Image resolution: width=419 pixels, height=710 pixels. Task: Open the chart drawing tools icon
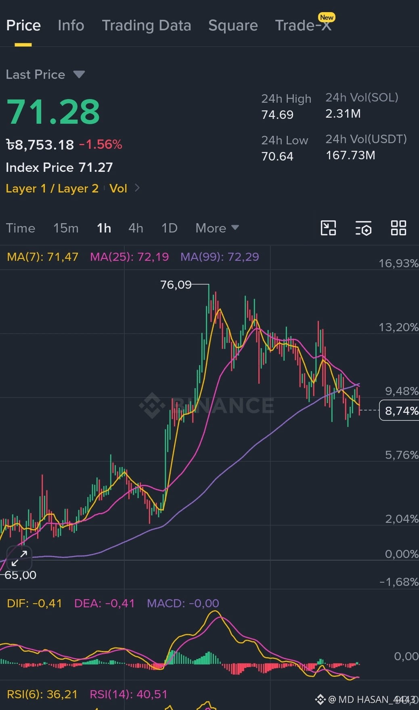coord(328,228)
